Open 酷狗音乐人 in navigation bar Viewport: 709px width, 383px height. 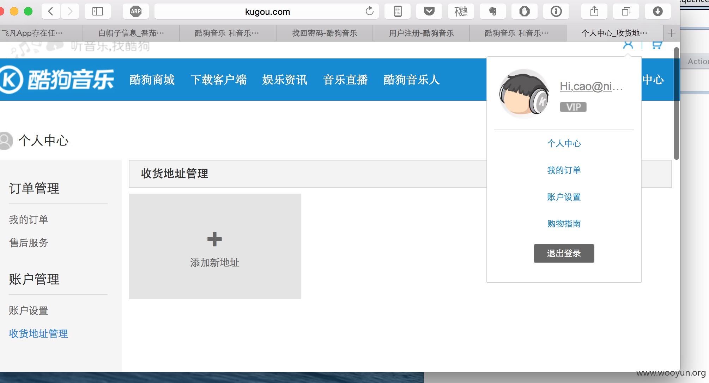412,80
